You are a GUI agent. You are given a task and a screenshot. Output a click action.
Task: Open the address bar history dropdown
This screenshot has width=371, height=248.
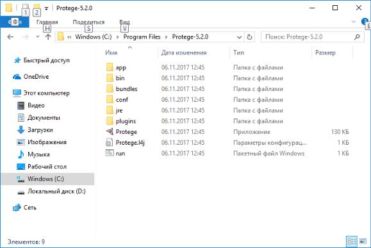239,37
